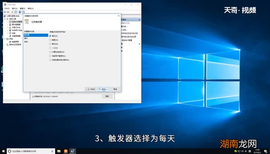Viewport: 270px width, 154px height.
Task: Toggle the Show/Hide Action Pane toolbar icon
Action: pyautogui.click(x=23, y=12)
